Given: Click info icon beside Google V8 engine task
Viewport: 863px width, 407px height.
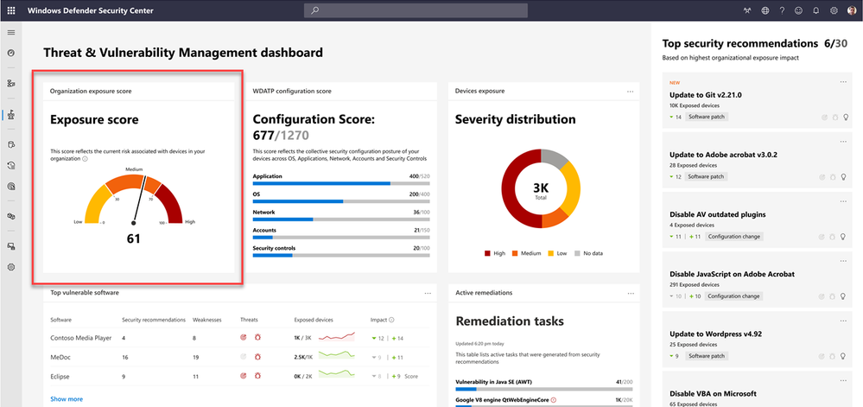Looking at the screenshot, I should coord(554,400).
